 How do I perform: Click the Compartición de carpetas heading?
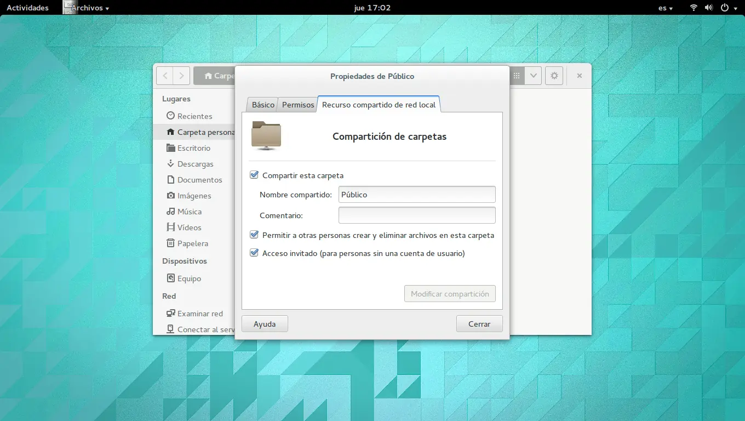389,136
